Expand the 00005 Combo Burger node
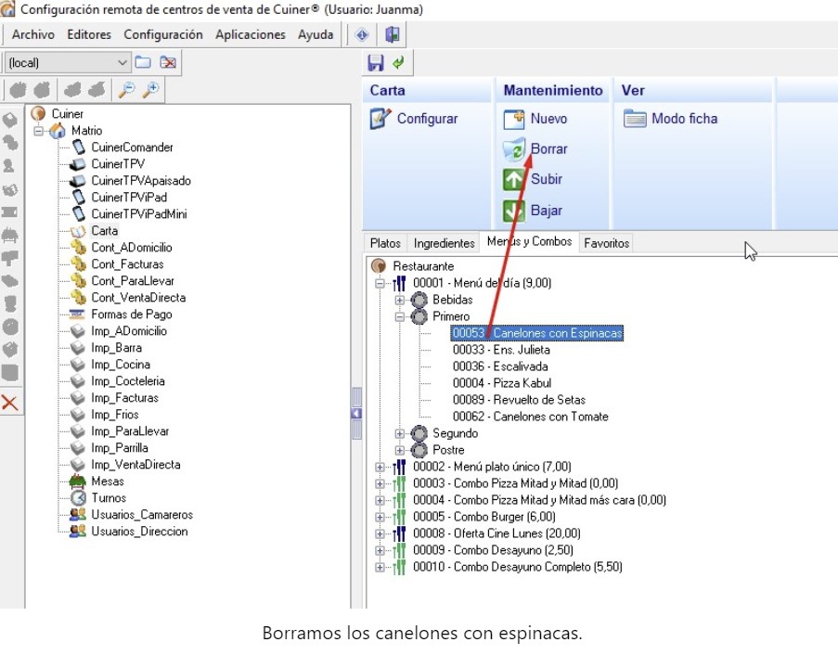 tap(380, 517)
